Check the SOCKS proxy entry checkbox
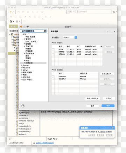This screenshot has width=126, height=153. point(53,54)
